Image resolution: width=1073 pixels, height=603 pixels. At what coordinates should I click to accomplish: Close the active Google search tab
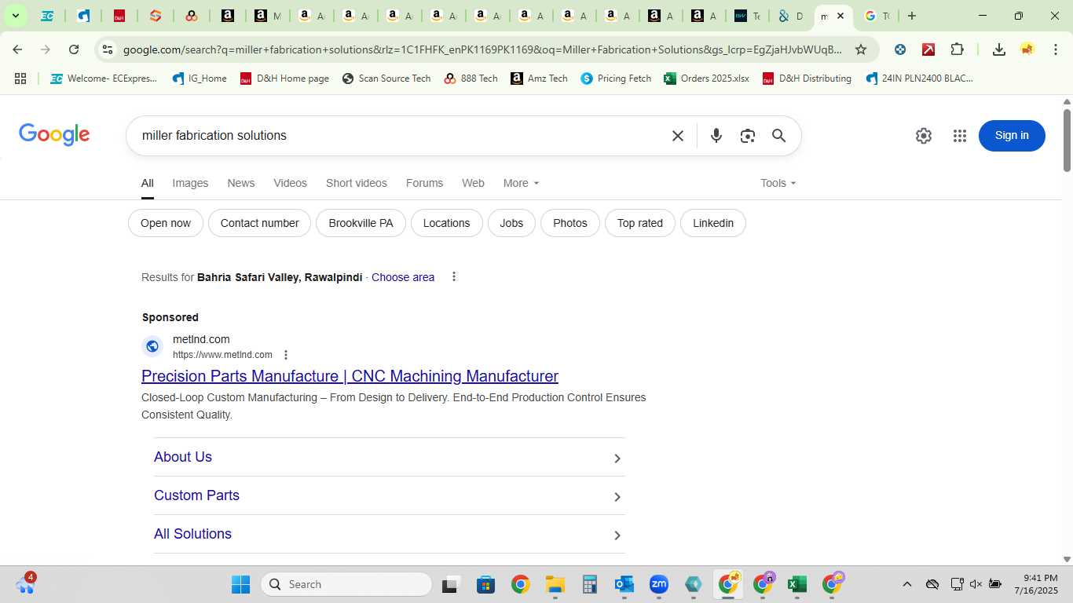(x=840, y=16)
